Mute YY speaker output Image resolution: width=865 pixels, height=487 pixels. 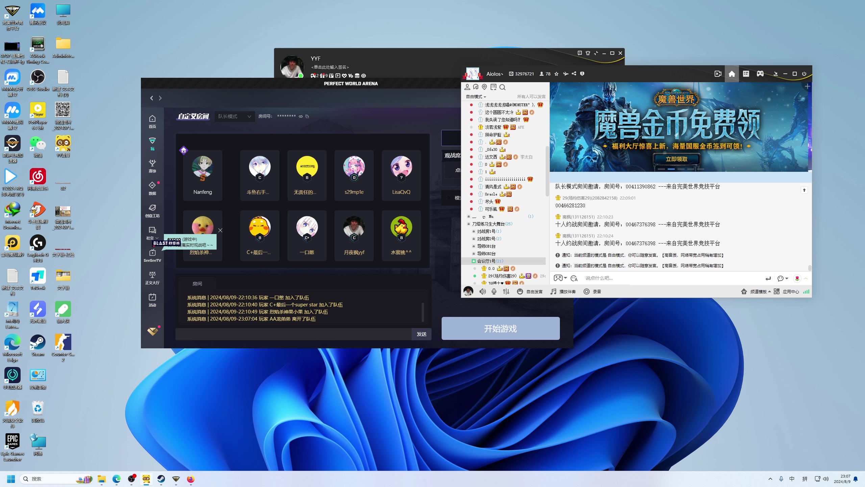click(483, 292)
